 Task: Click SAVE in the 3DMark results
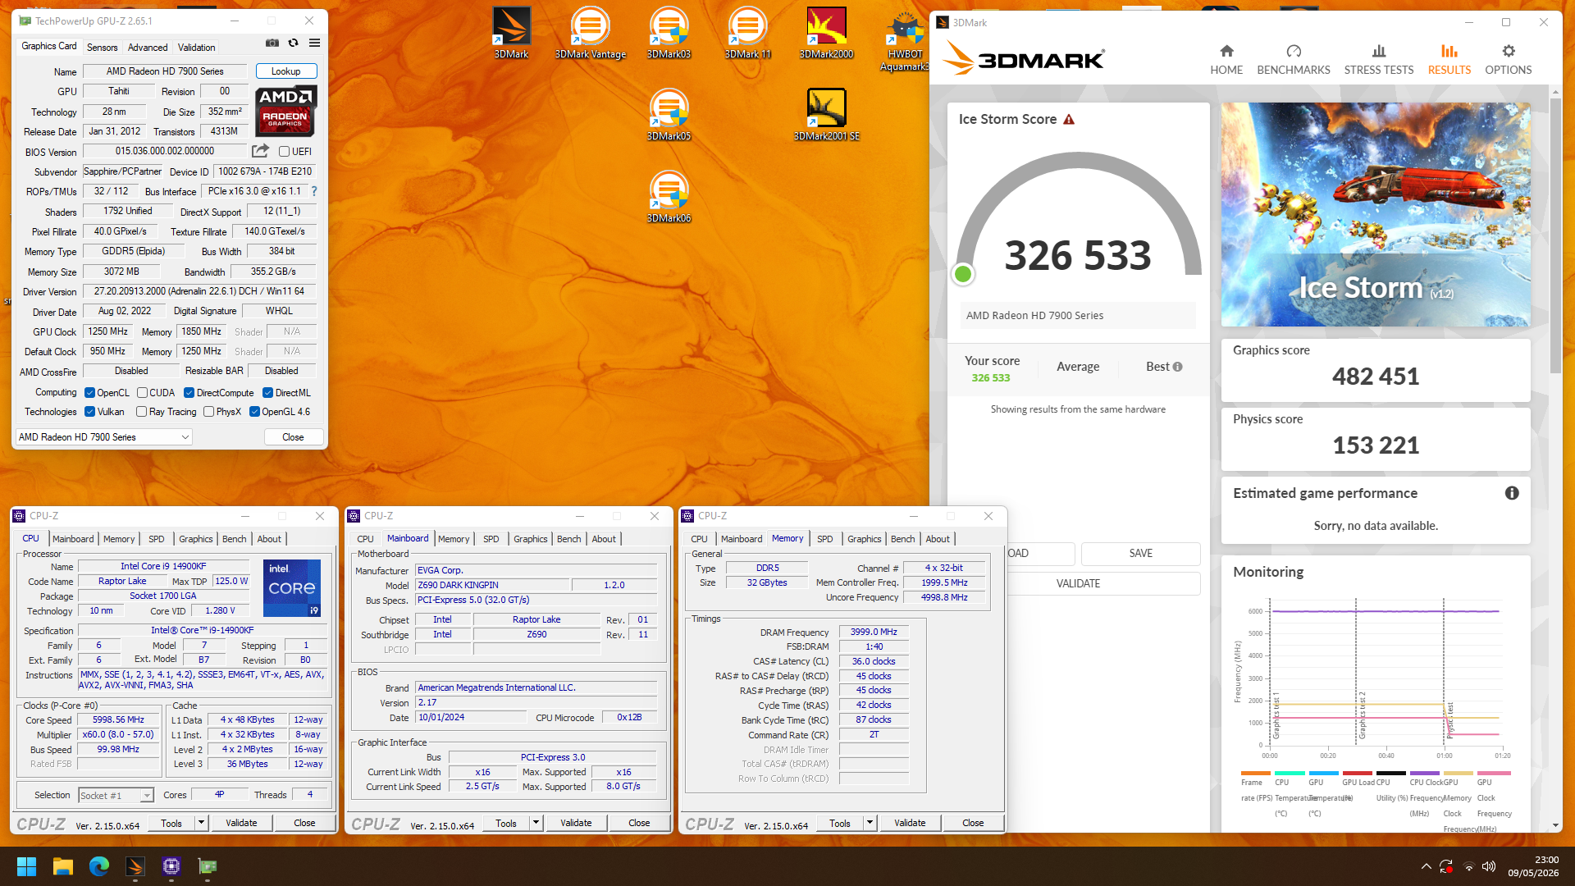1140,554
